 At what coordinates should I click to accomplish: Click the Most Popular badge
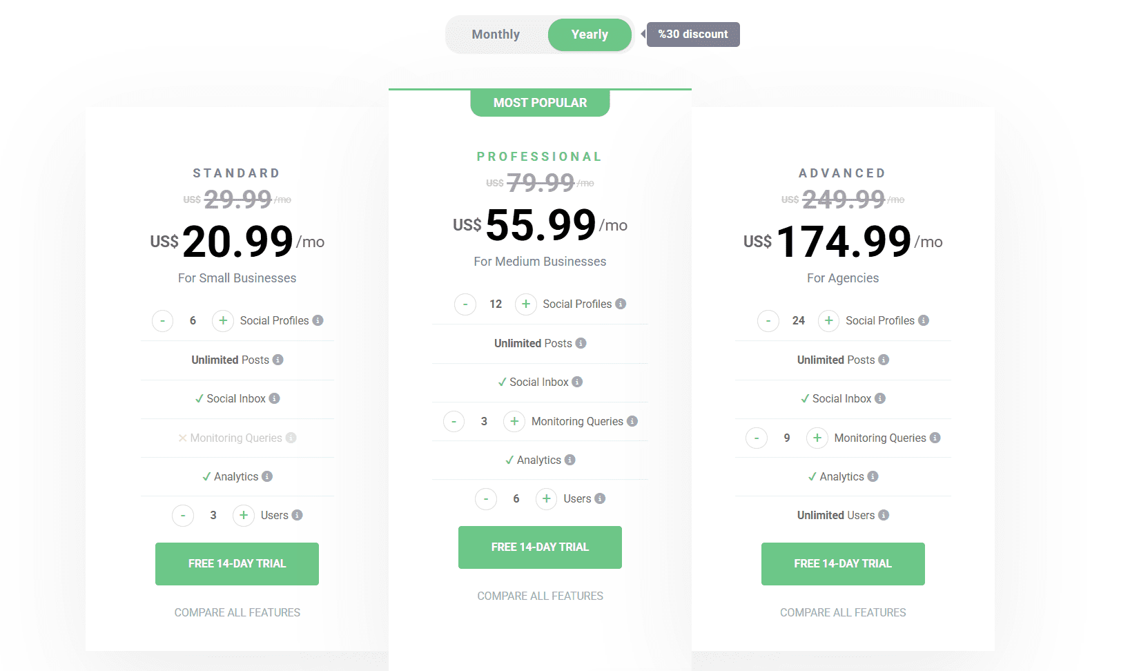tap(540, 102)
